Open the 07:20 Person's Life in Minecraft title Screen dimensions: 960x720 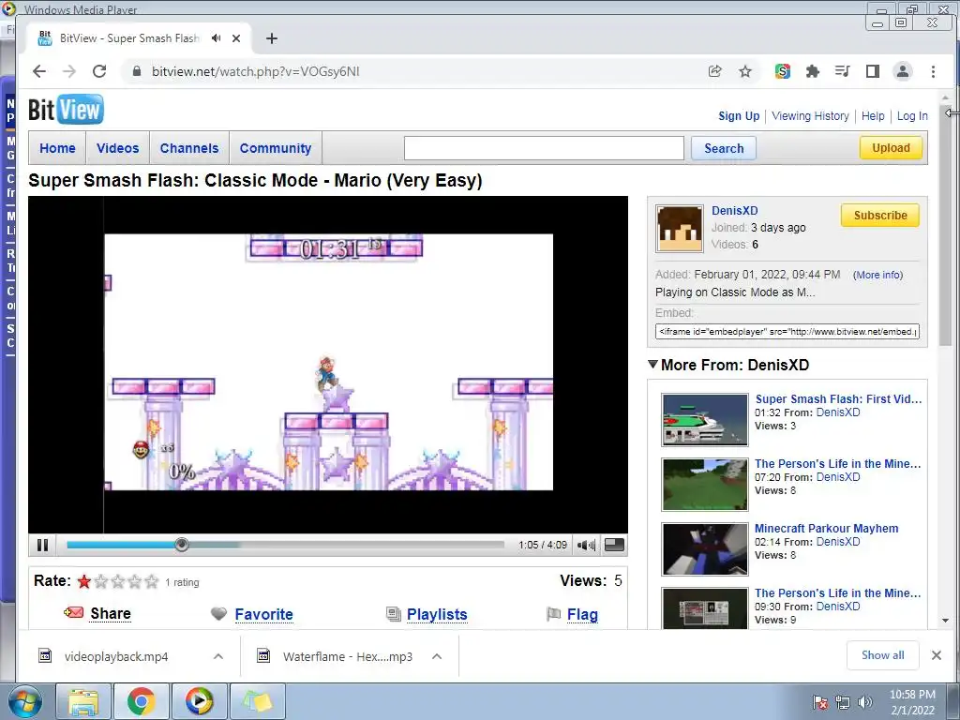tap(837, 463)
